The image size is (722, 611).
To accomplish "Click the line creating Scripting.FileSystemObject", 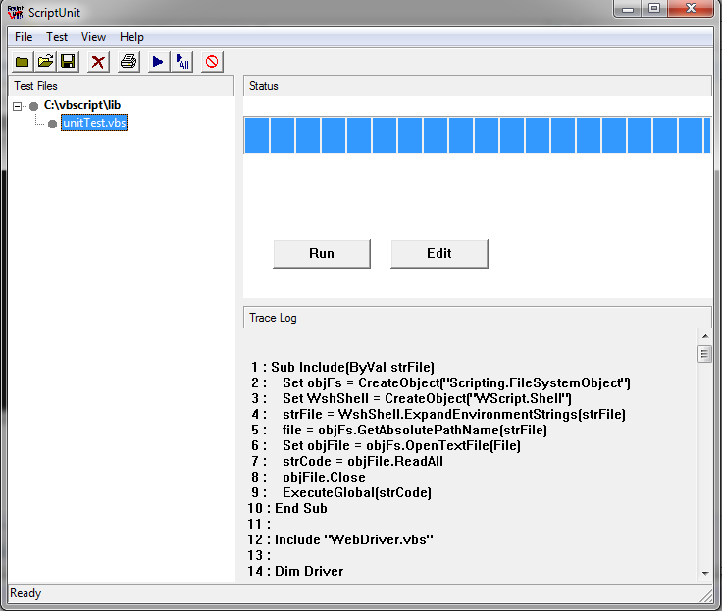I will pyautogui.click(x=439, y=382).
